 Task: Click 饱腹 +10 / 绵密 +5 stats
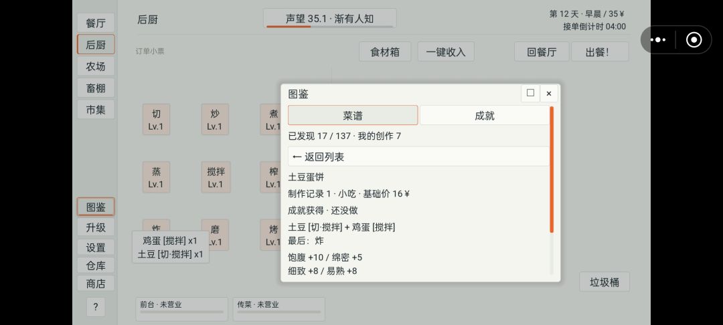(x=325, y=257)
